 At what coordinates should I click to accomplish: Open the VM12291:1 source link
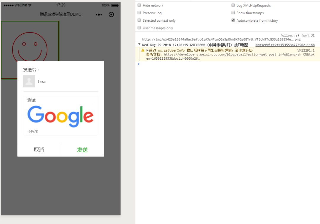point(306,50)
